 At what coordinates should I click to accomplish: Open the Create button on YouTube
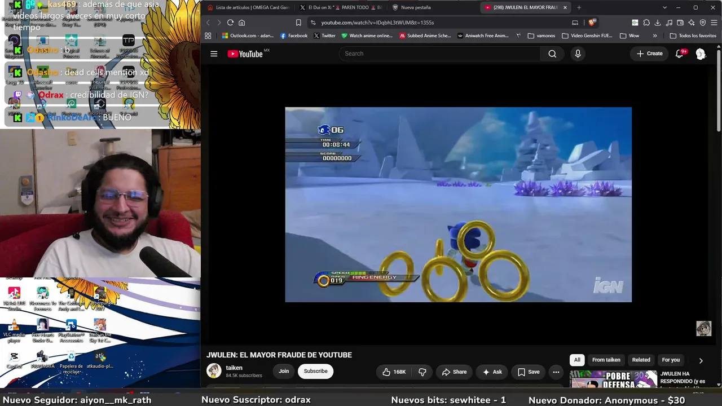click(x=649, y=54)
